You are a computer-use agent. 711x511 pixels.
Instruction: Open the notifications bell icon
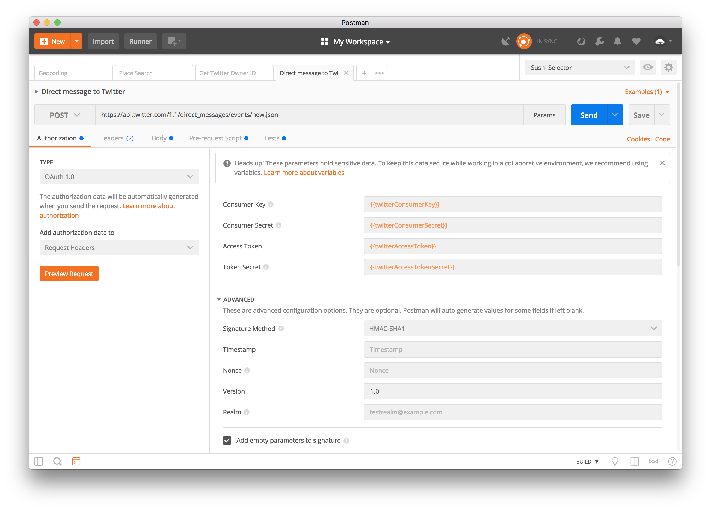[617, 41]
